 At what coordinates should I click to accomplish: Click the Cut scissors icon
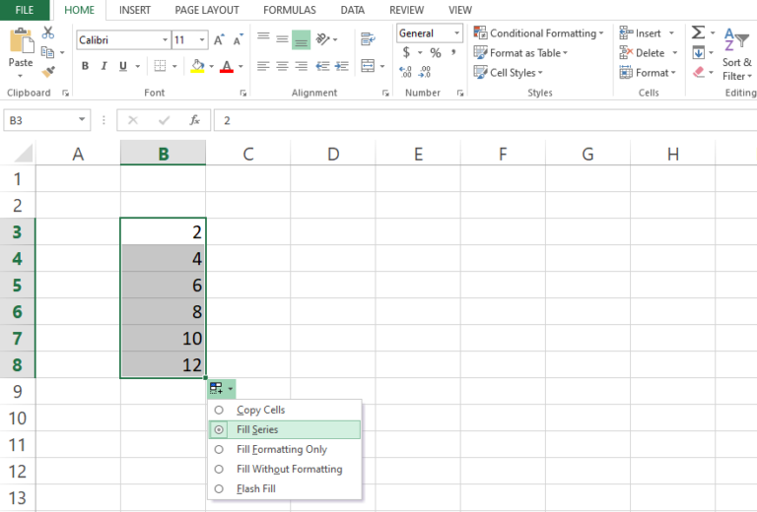(x=47, y=32)
